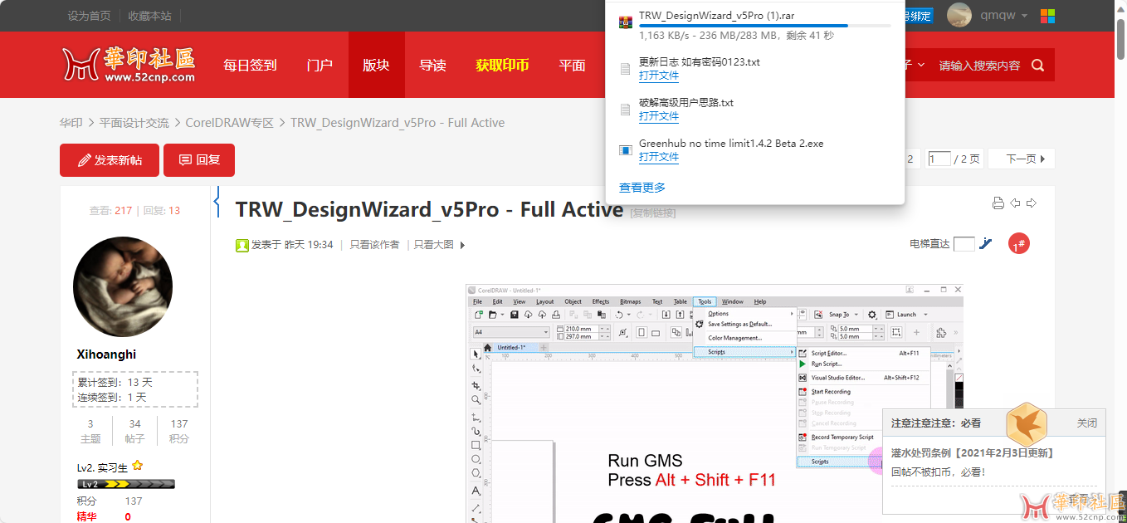Open the CorelDRAW screenshot in the post

(x=714, y=403)
